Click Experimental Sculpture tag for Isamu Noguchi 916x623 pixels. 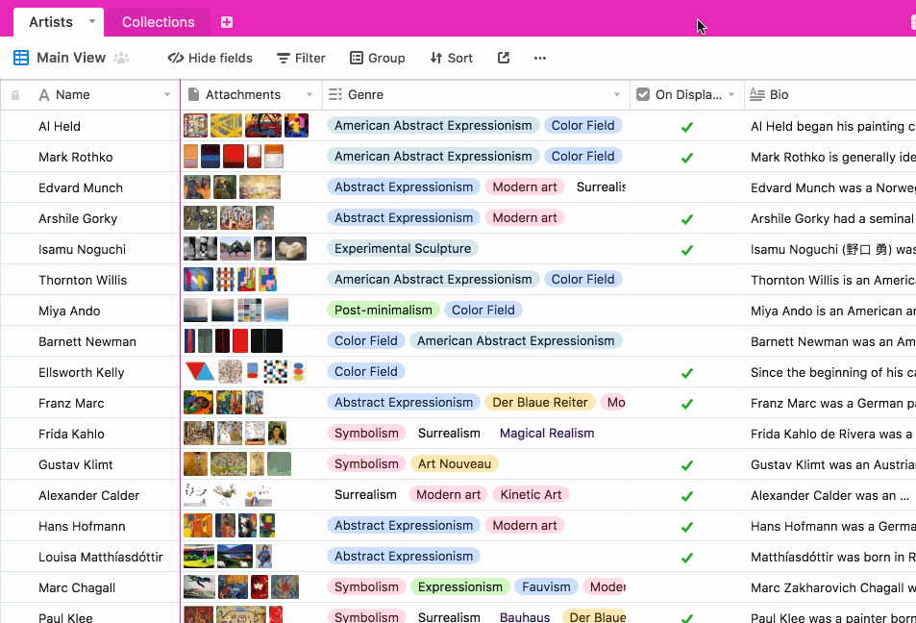coord(403,248)
